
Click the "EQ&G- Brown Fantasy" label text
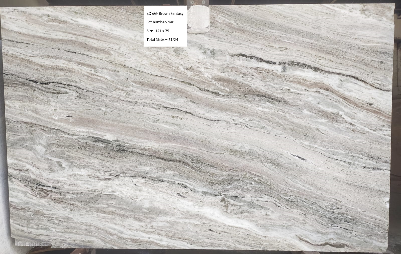point(165,14)
